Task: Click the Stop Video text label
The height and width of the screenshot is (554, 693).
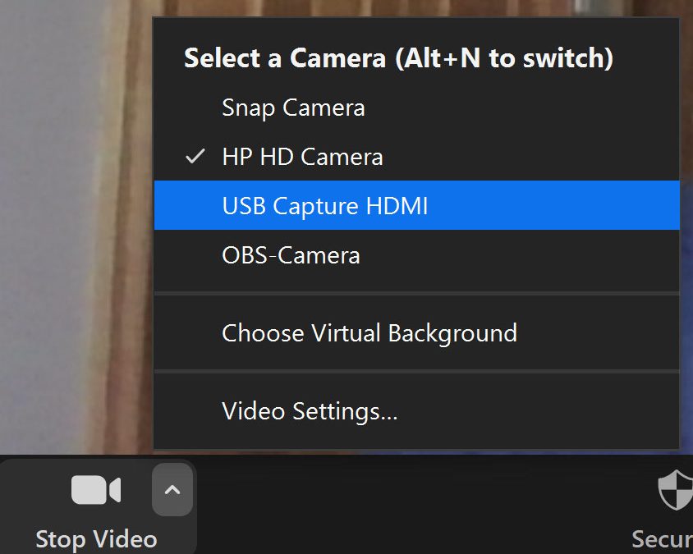Action: (96, 539)
